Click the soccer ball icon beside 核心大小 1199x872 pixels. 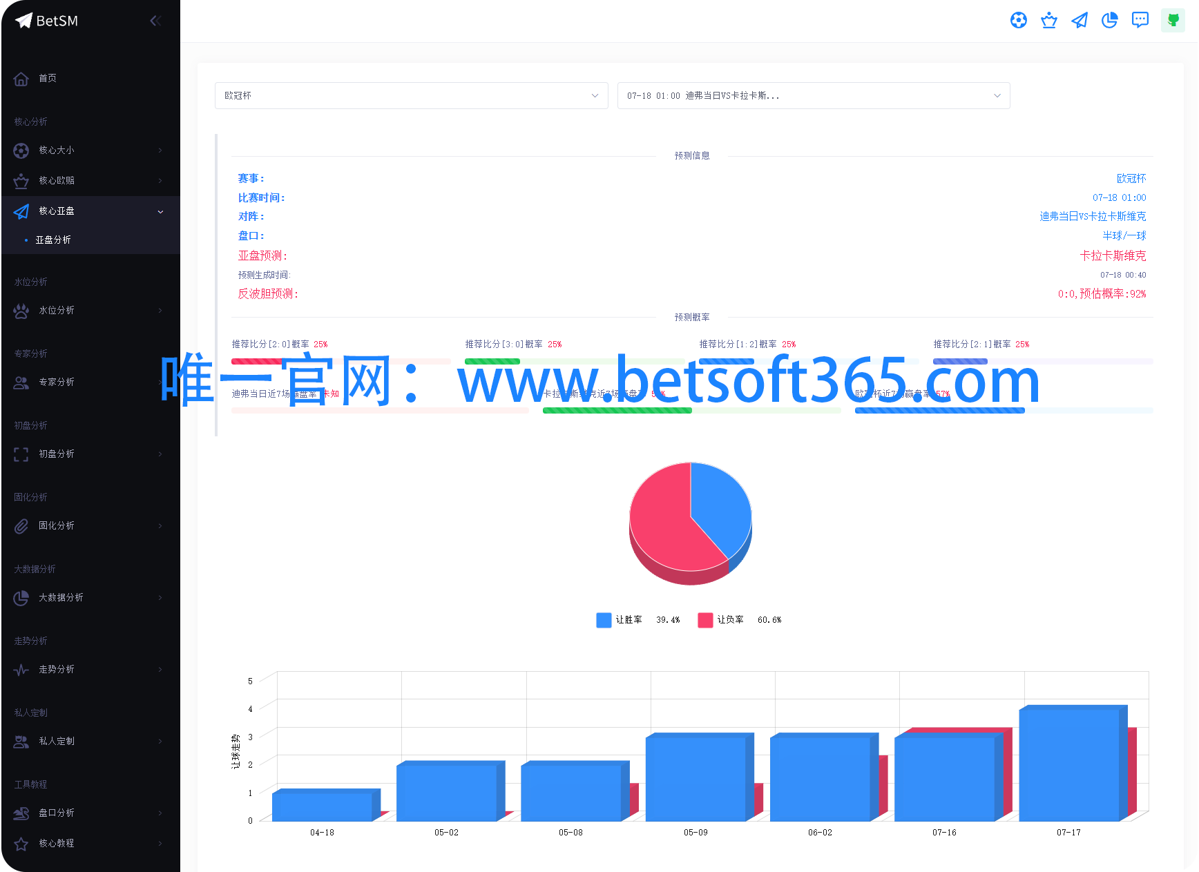21,151
